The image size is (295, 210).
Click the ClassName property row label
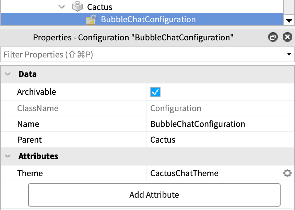click(38, 108)
